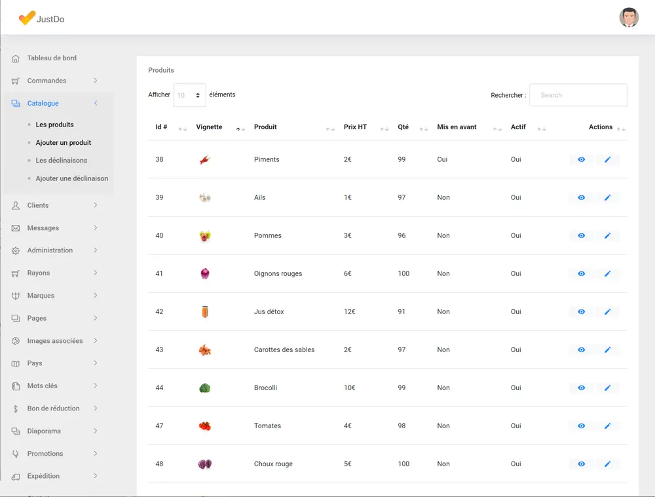655x497 pixels.
Task: Click the Pommes product thumbnail image
Action: [205, 235]
